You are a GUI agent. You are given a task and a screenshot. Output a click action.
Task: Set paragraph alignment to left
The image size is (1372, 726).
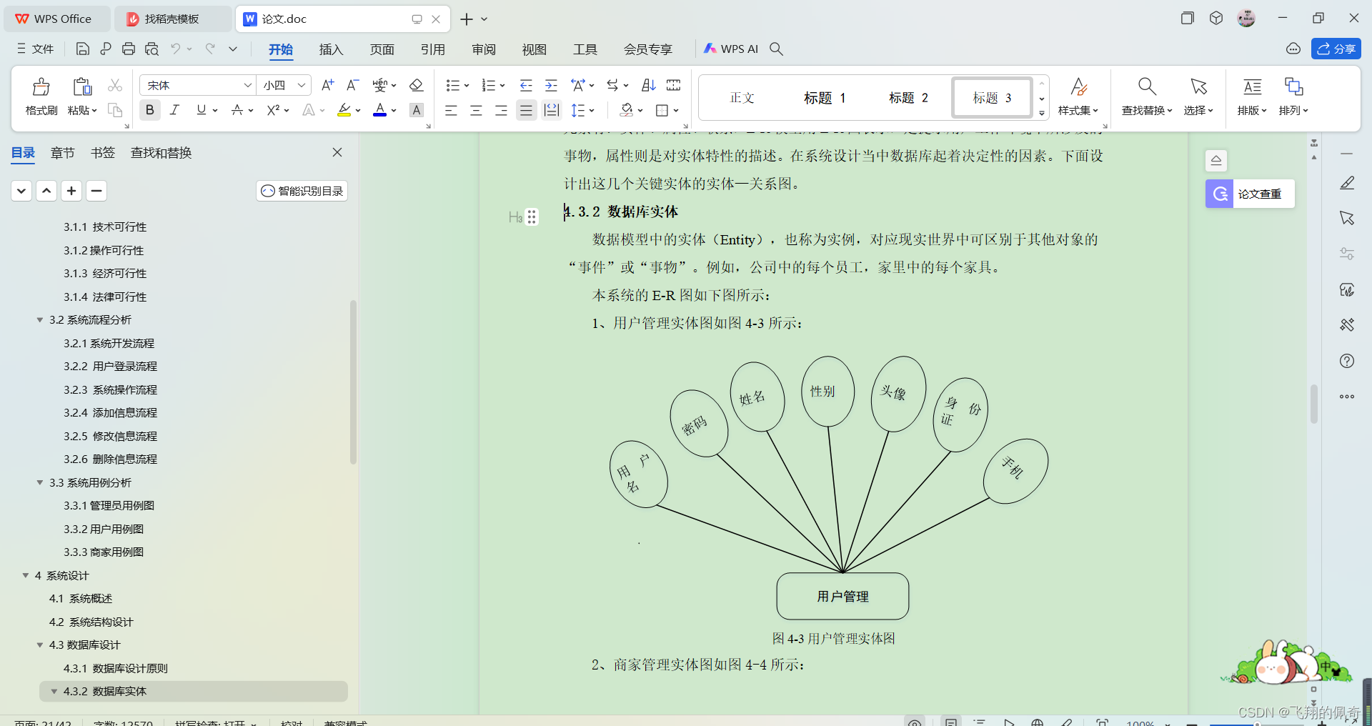tap(451, 110)
